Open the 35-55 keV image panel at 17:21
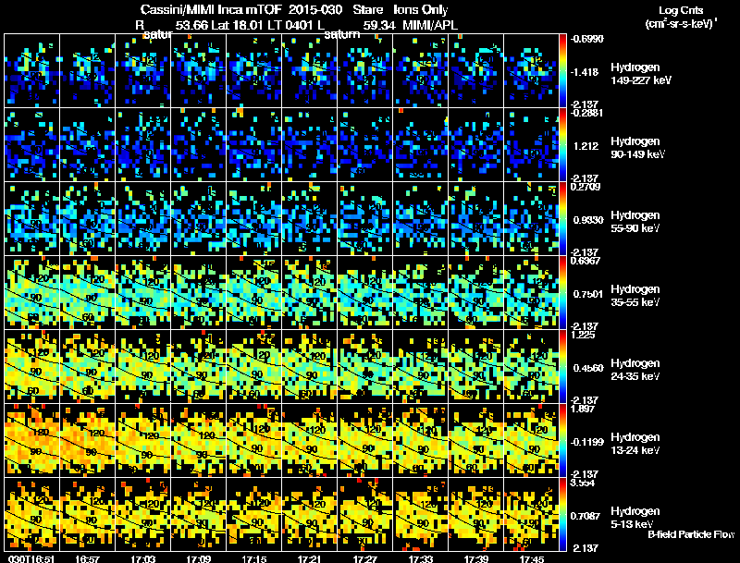The image size is (740, 563). pos(310,293)
